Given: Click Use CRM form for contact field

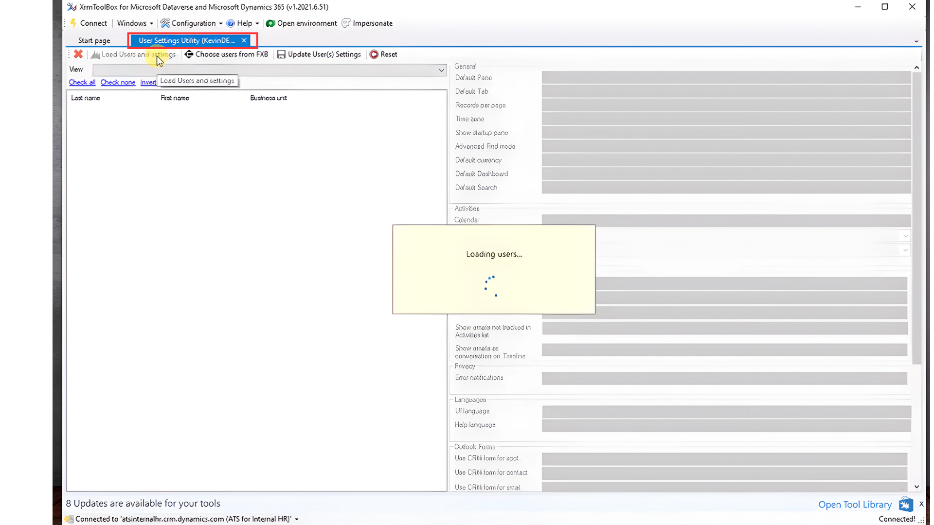Looking at the screenshot, I should coord(724,473).
